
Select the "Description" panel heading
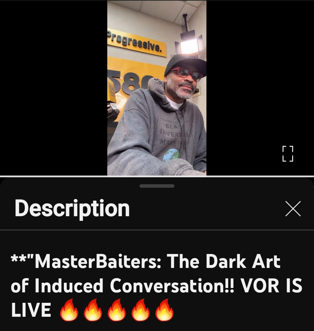[72, 208]
